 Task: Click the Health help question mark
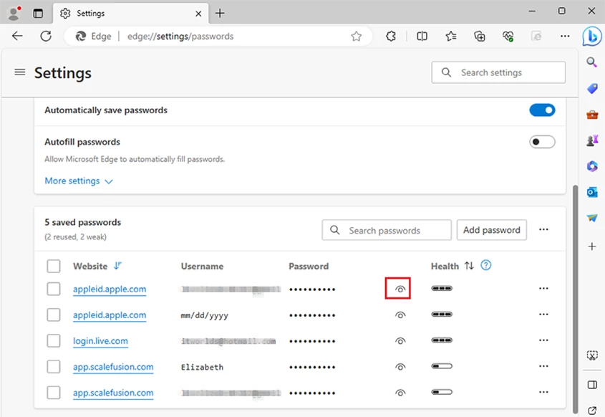point(485,265)
